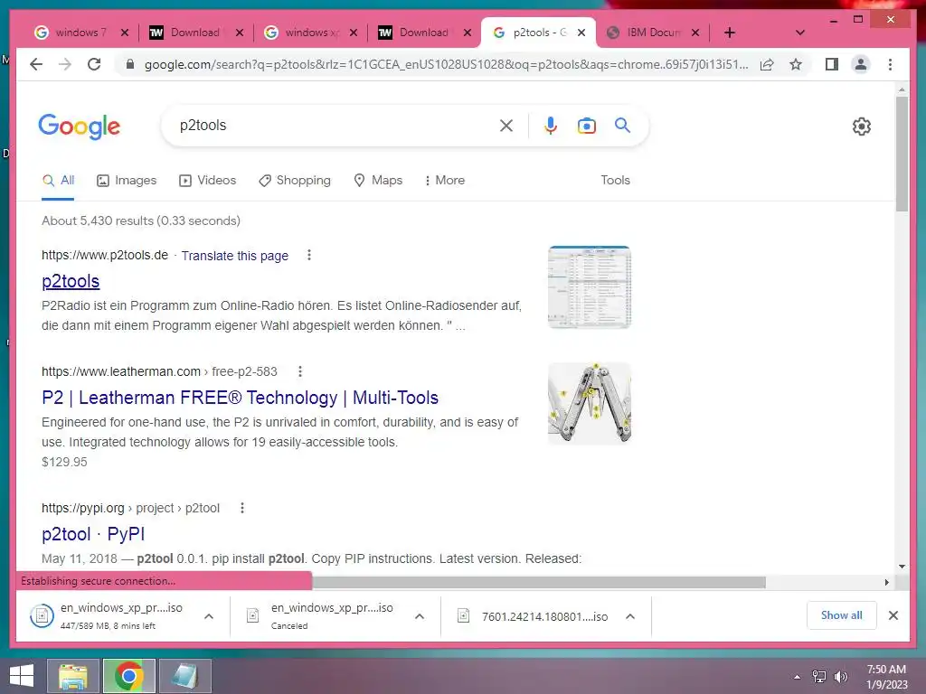The width and height of the screenshot is (926, 694).
Task: Open the p2tool PyPI result
Action: pos(93,533)
